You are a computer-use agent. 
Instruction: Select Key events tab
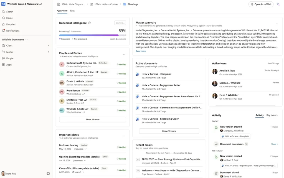[x=272, y=115]
